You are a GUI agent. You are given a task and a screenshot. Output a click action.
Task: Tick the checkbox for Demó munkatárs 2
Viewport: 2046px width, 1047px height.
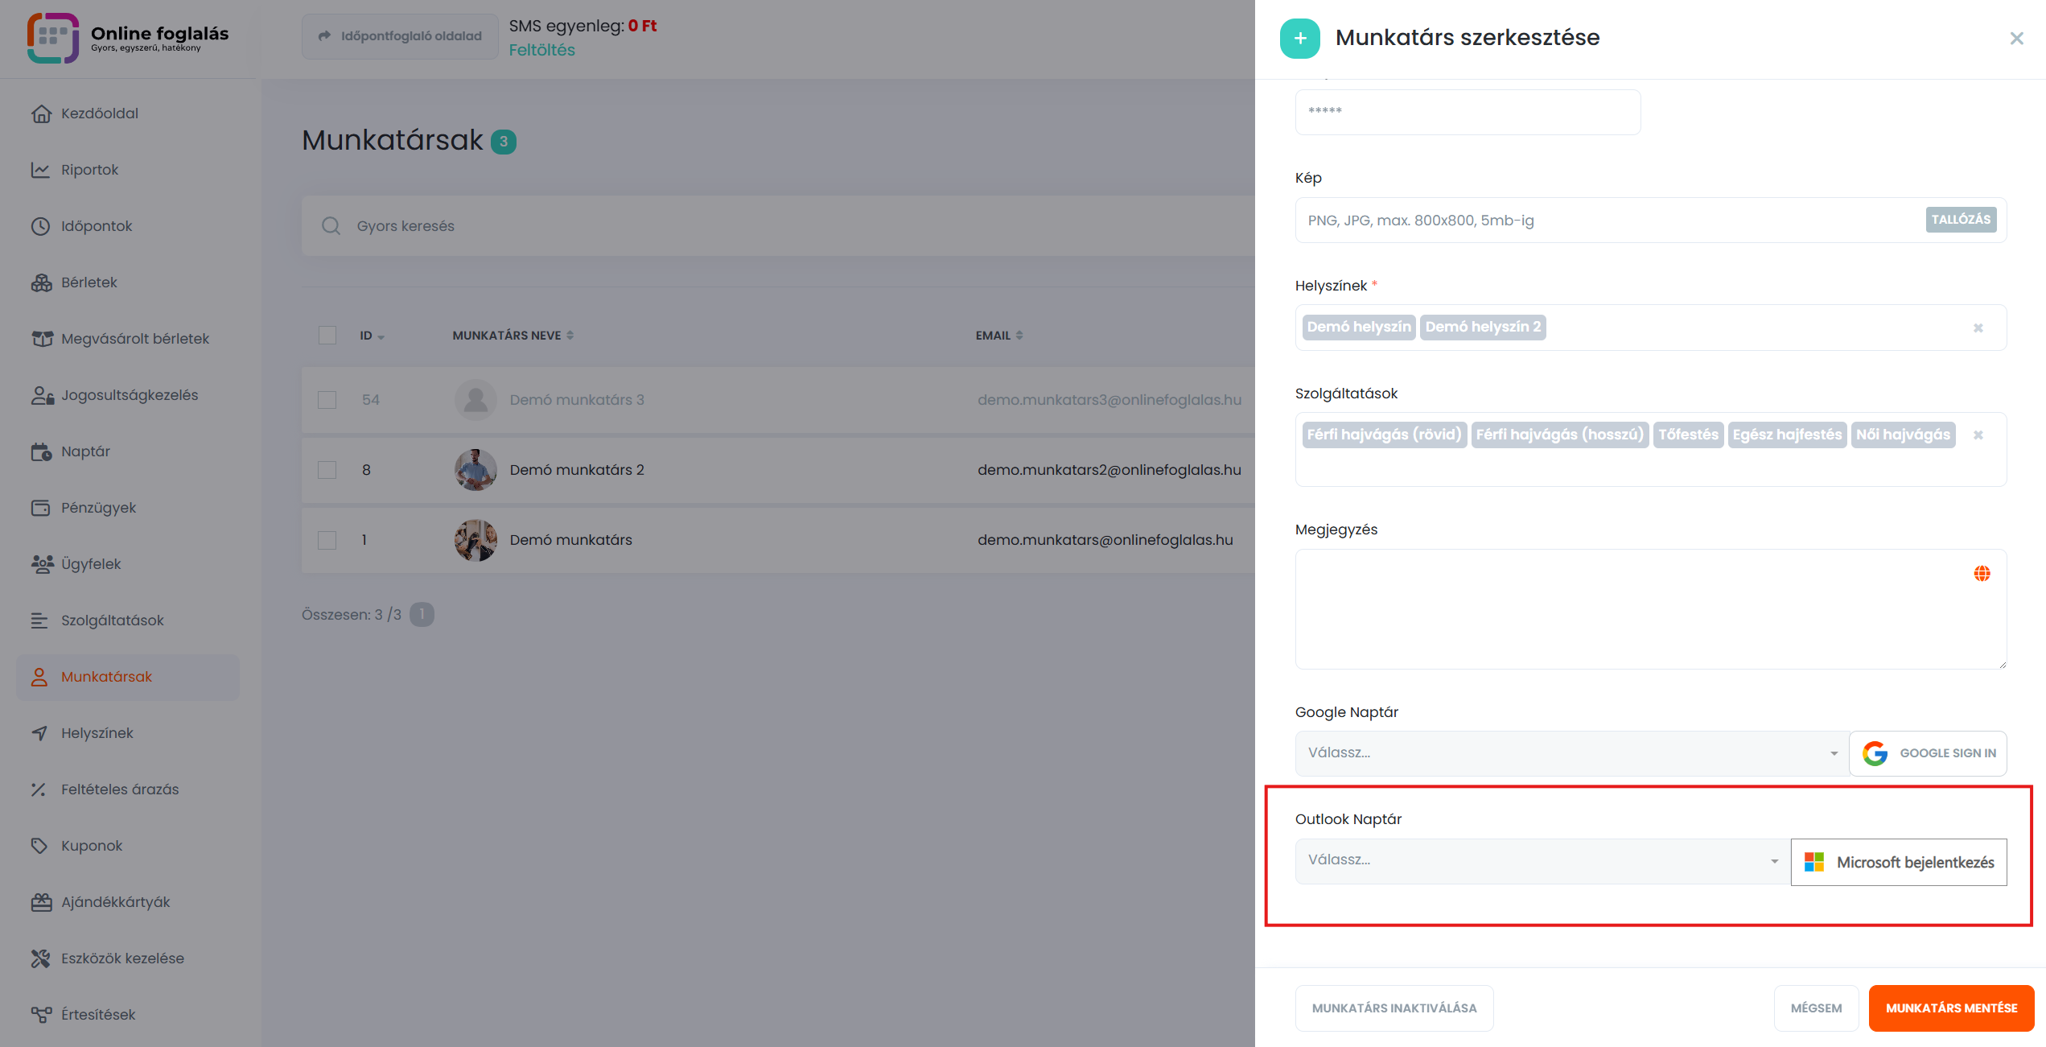pyautogui.click(x=327, y=470)
